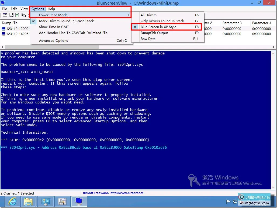Open File Explorer from the taskbar

click(28, 201)
